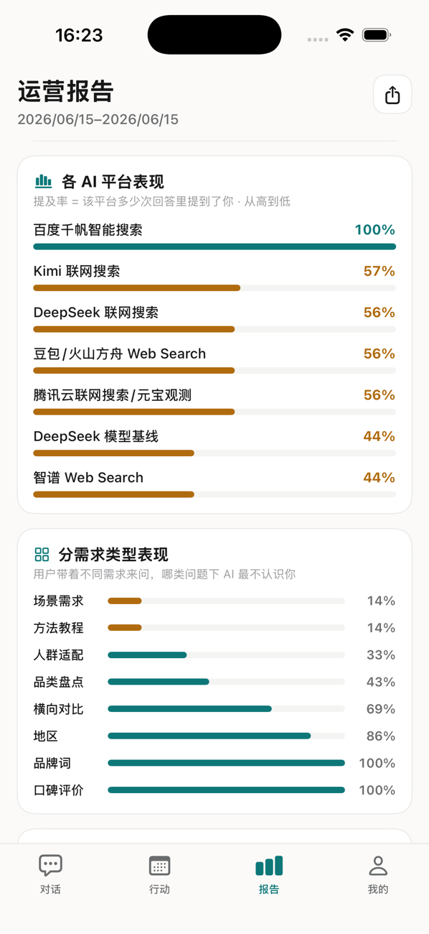
Task: Tap the 行动 calendar icon
Action: point(159,865)
